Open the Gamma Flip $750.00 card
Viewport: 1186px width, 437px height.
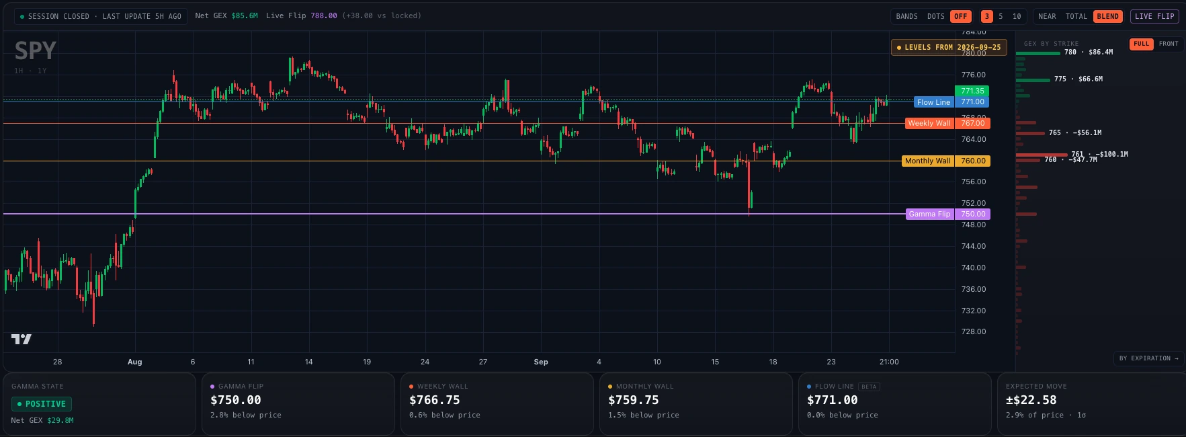298,404
